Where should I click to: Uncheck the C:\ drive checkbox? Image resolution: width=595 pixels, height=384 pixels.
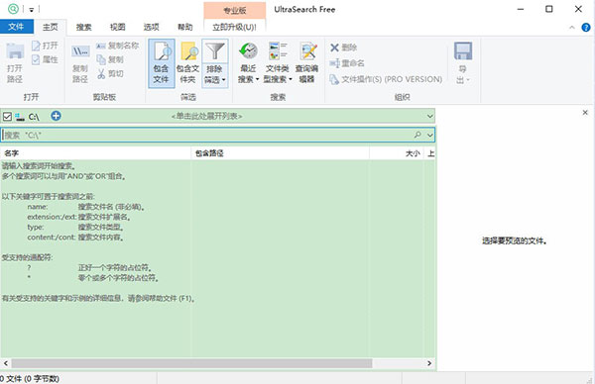[7, 116]
